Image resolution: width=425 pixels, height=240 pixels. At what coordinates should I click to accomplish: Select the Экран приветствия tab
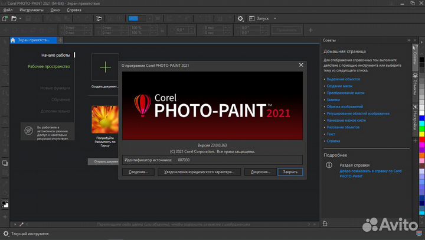(x=34, y=40)
